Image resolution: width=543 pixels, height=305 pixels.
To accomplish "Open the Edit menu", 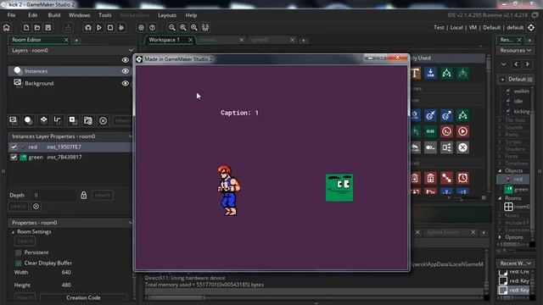I will pyautogui.click(x=33, y=15).
